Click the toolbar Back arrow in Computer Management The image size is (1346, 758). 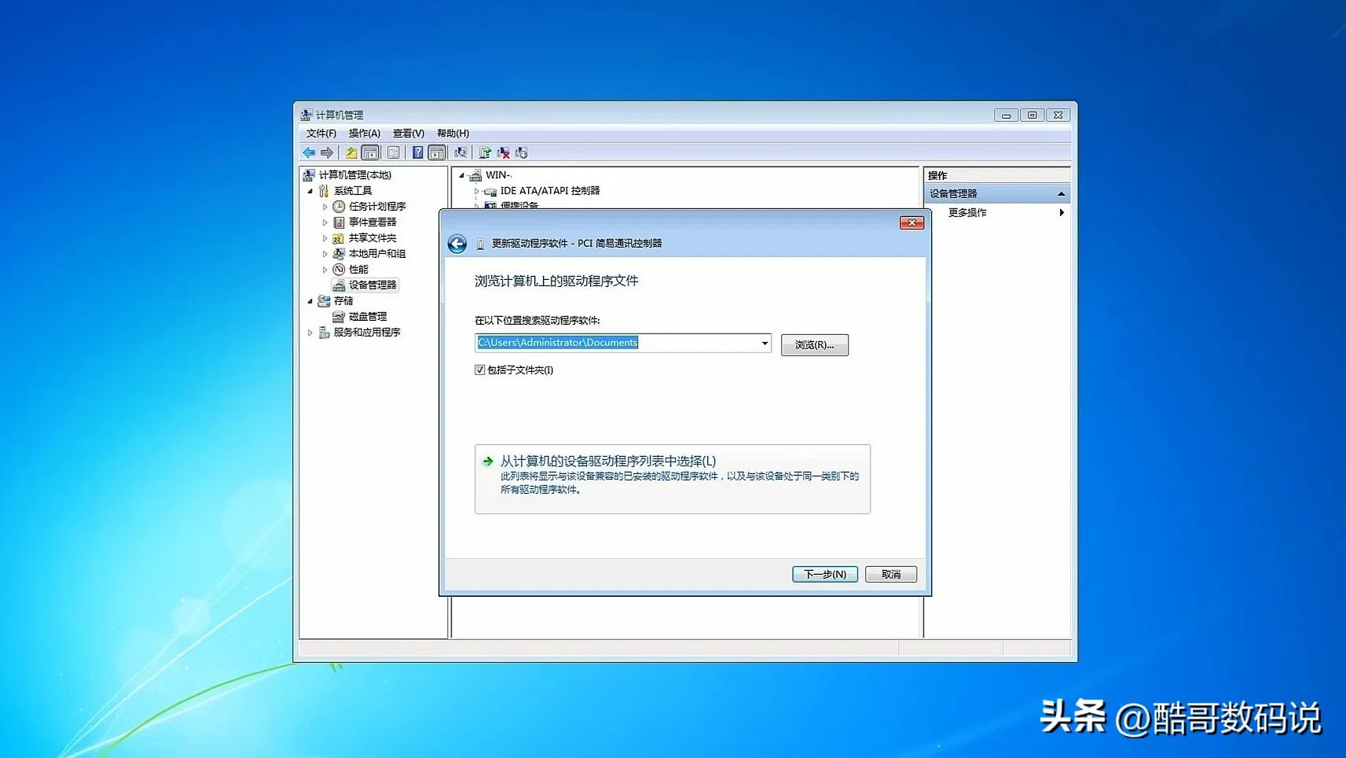pos(309,153)
